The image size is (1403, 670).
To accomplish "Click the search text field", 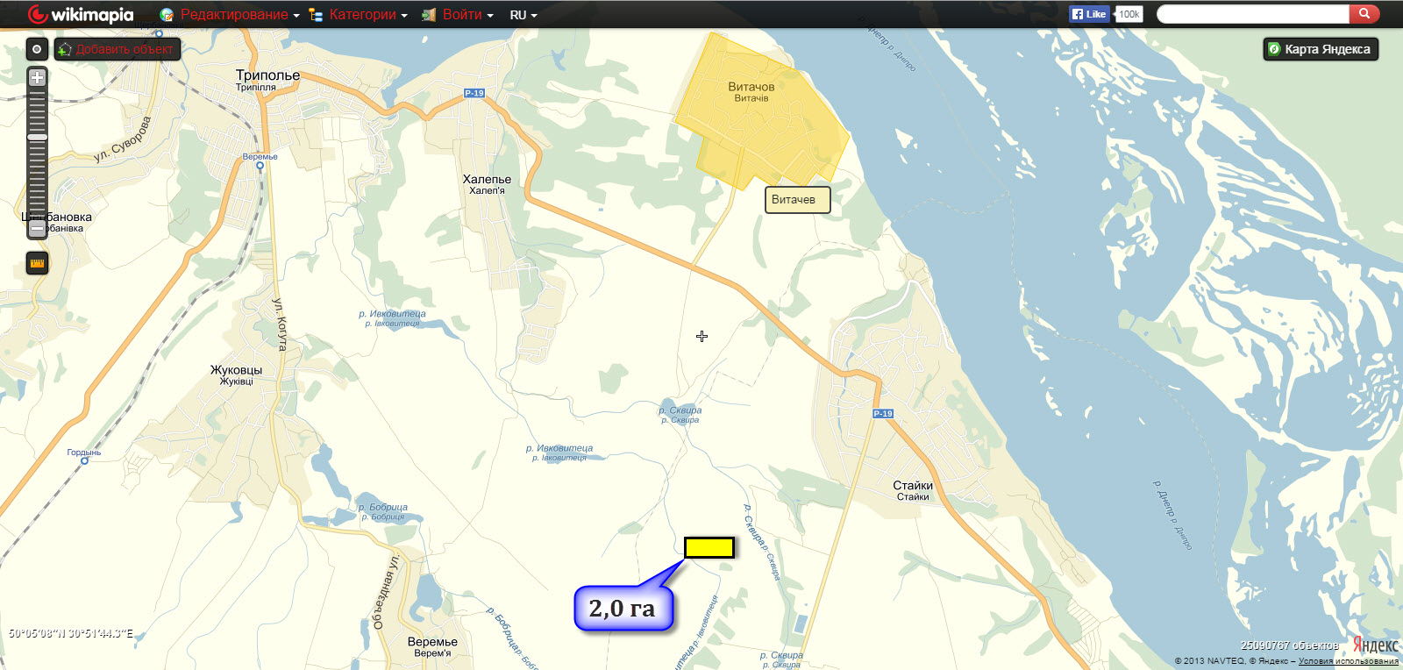I will coord(1252,14).
